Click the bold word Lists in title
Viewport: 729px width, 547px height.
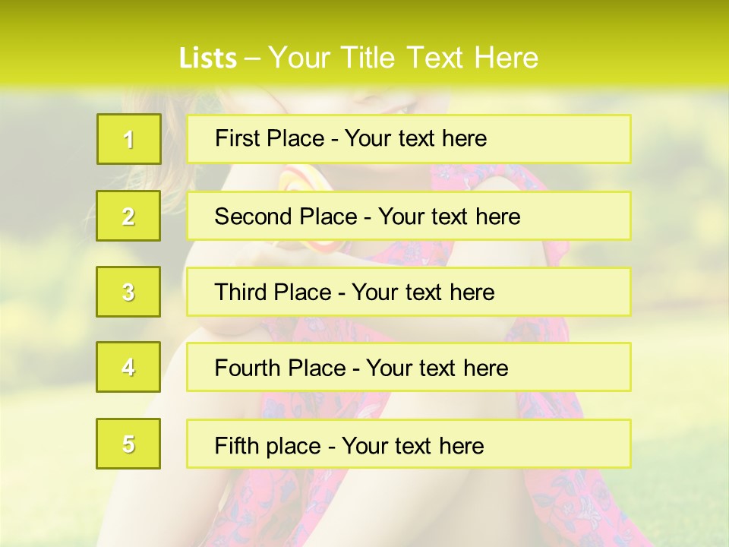point(208,58)
